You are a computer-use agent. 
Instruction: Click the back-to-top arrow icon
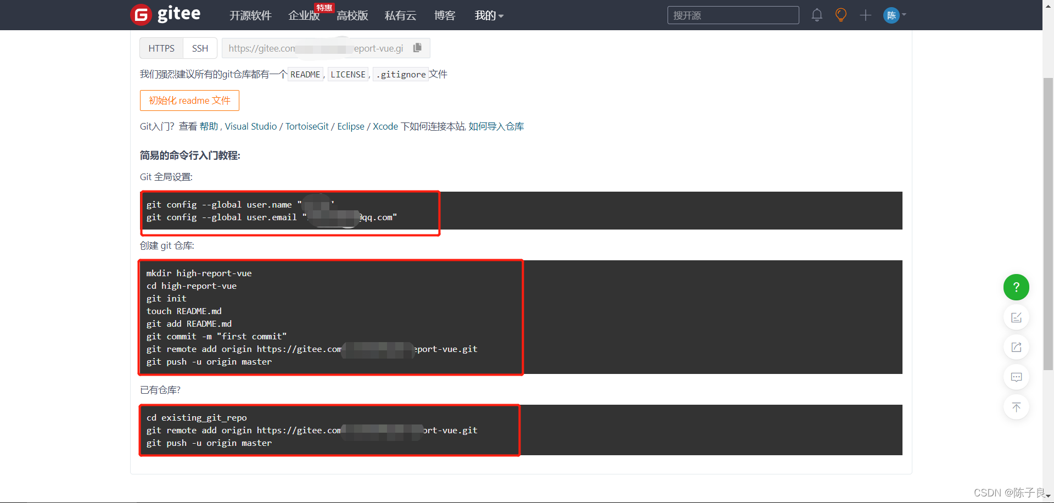tap(1016, 407)
